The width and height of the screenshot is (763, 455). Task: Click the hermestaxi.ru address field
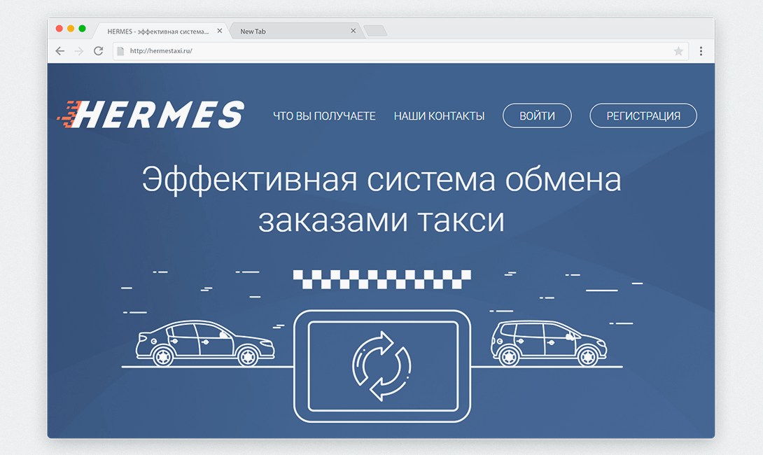point(400,51)
